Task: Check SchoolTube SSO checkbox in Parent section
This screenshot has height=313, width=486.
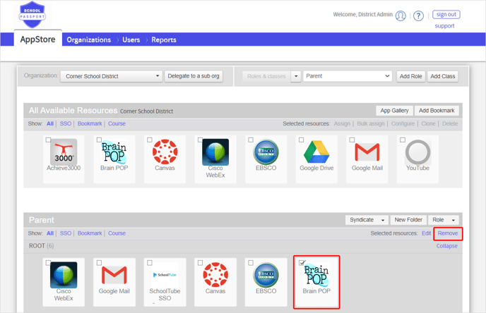Action: [150, 263]
